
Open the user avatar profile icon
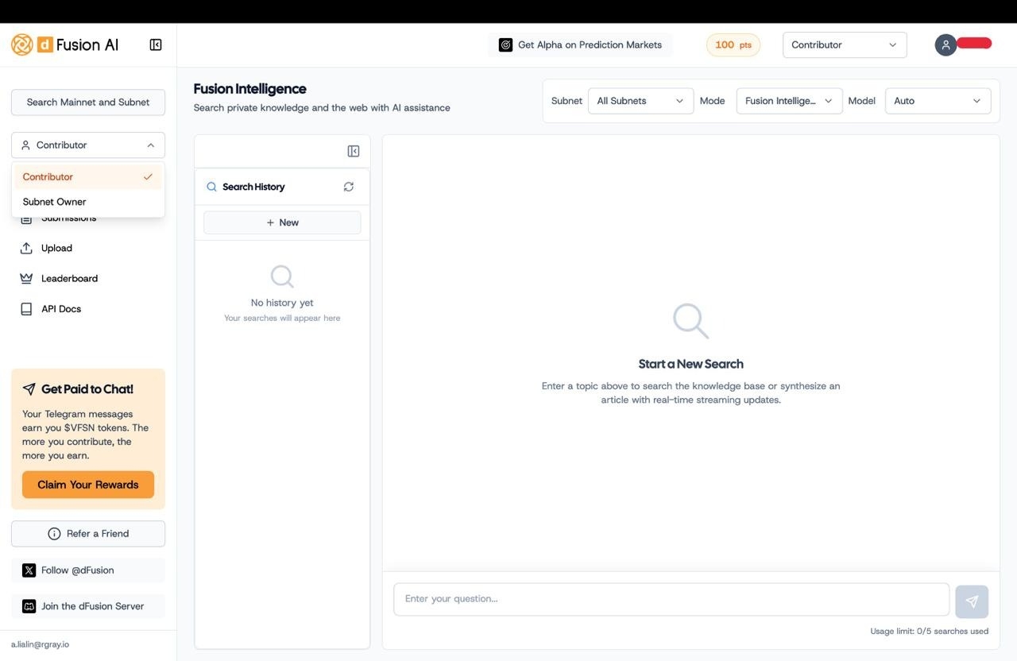tap(945, 44)
